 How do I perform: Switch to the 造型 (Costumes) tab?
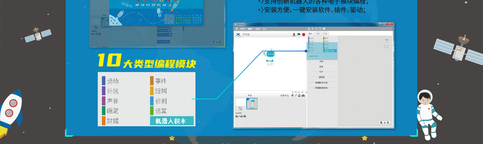click(x=318, y=33)
